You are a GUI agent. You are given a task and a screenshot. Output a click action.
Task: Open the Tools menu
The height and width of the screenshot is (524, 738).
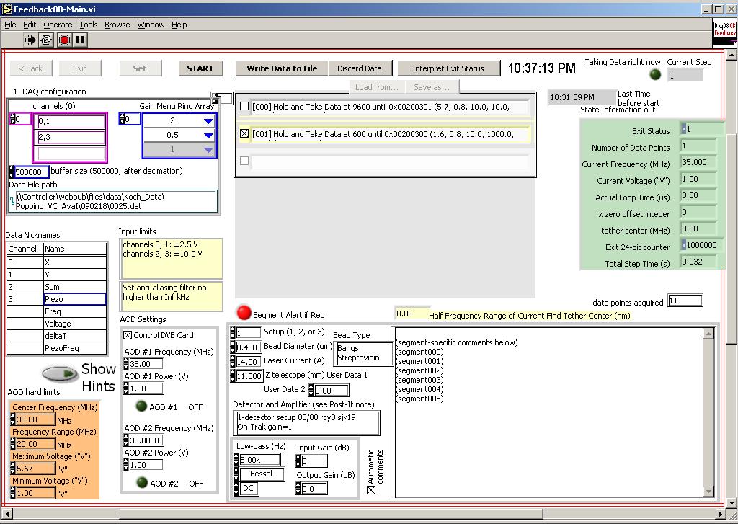point(88,25)
